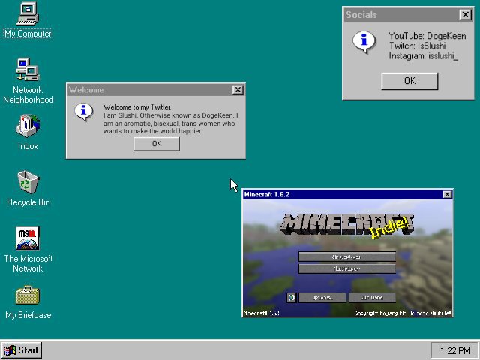The width and height of the screenshot is (480, 360).
Task: Click the info icon in the Socials dialog
Action: click(x=364, y=42)
